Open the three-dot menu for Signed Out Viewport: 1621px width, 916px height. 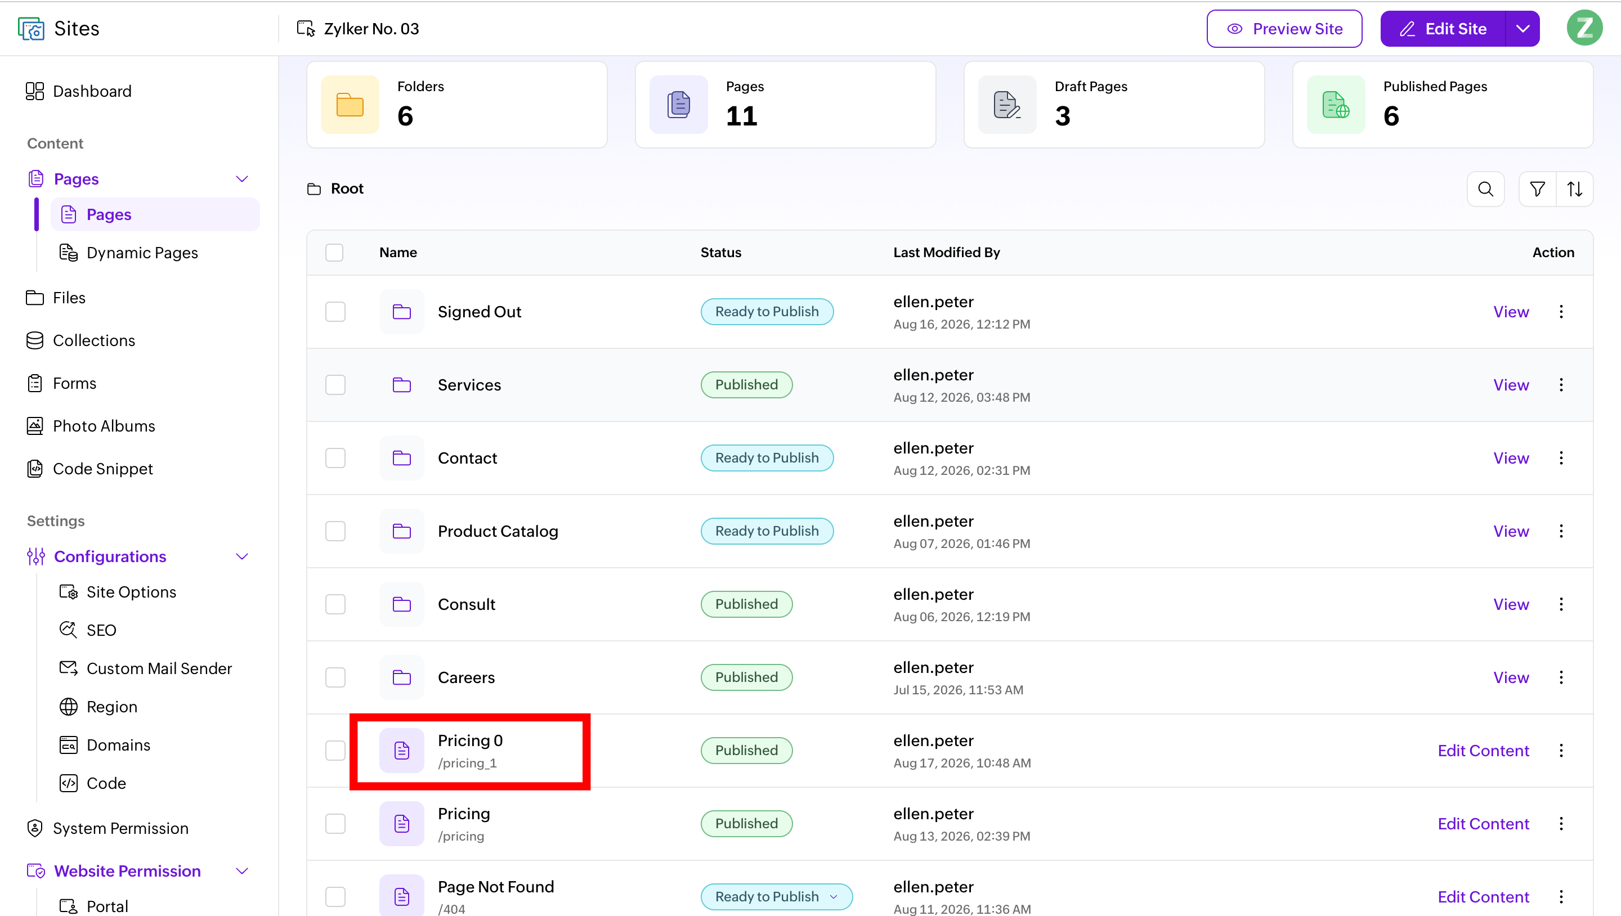(x=1561, y=311)
